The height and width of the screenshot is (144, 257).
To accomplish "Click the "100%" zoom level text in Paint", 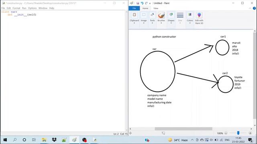I will (220, 133).
